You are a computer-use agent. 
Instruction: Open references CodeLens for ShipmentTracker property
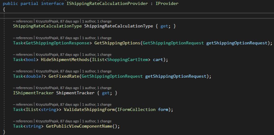point(23,88)
